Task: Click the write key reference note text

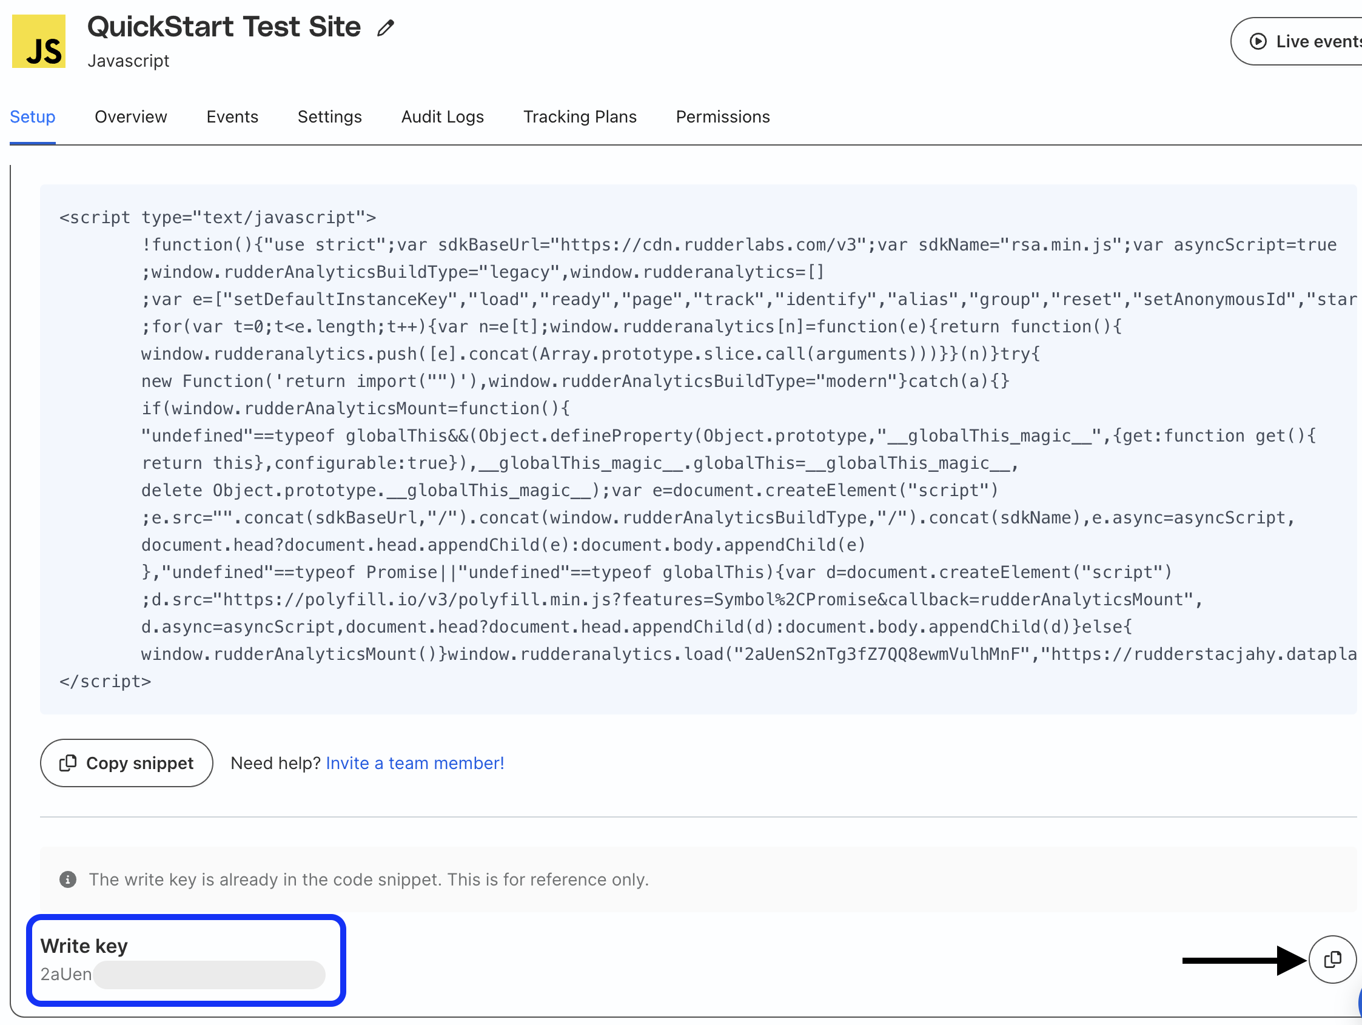Action: pyautogui.click(x=369, y=879)
